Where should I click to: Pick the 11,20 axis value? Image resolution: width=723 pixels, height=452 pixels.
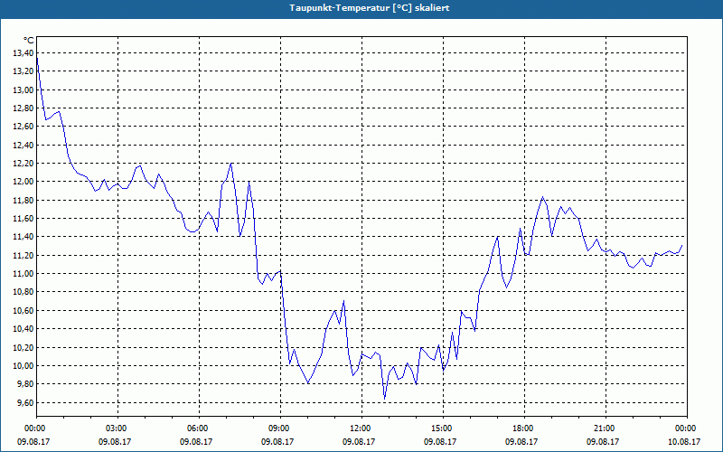click(x=24, y=255)
